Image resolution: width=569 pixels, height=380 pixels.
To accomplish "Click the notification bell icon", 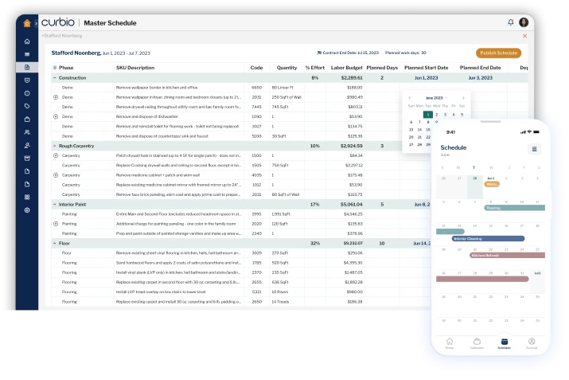I will click(510, 22).
